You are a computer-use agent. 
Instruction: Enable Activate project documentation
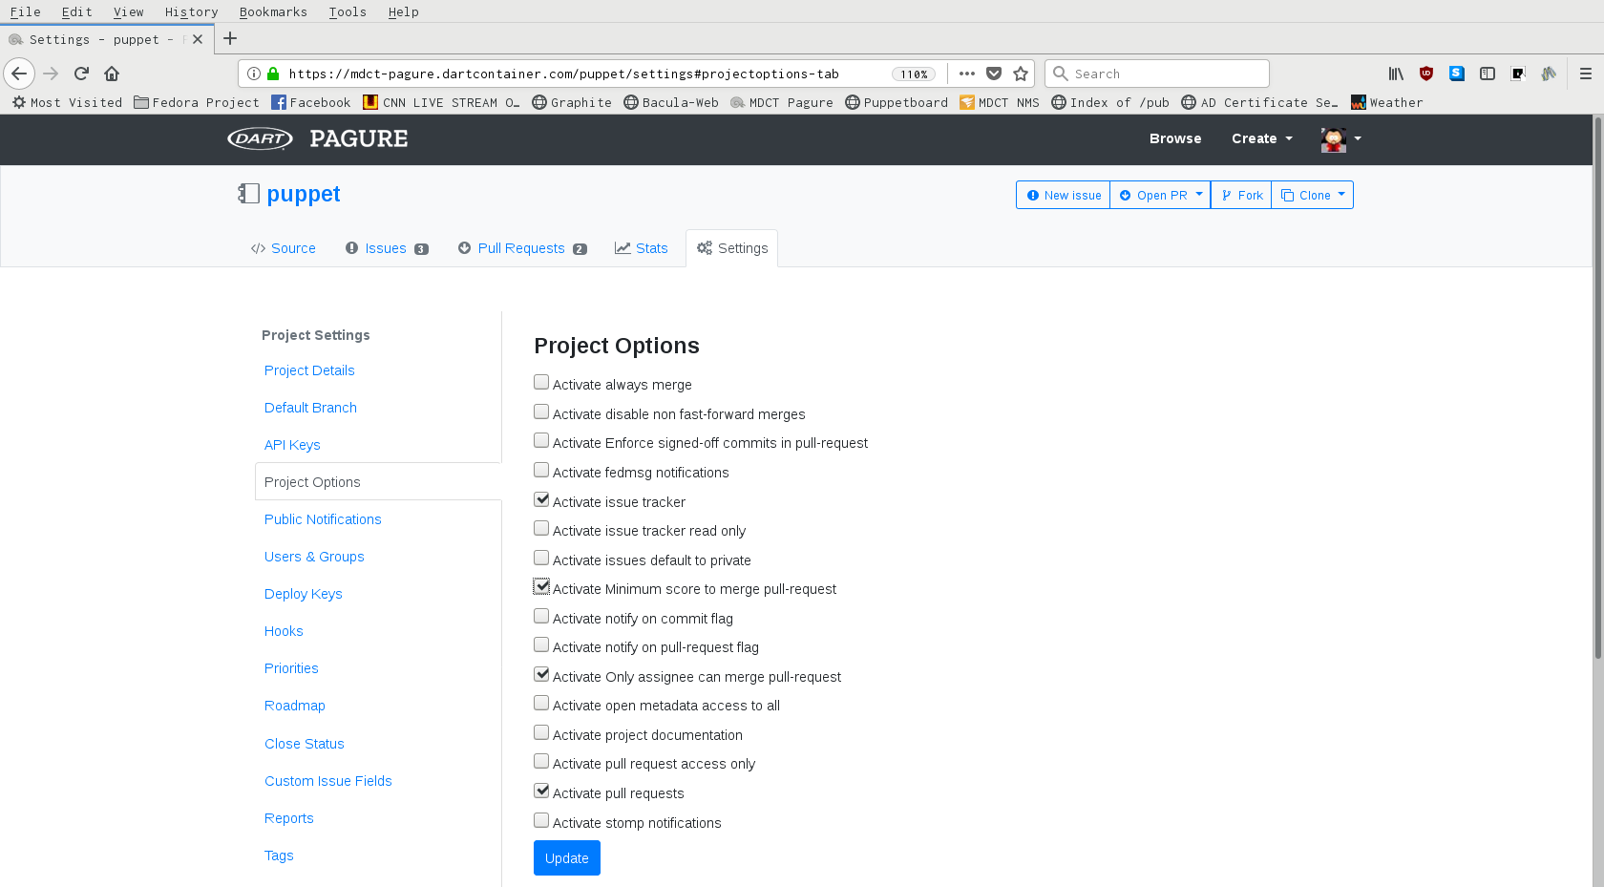(x=541, y=733)
